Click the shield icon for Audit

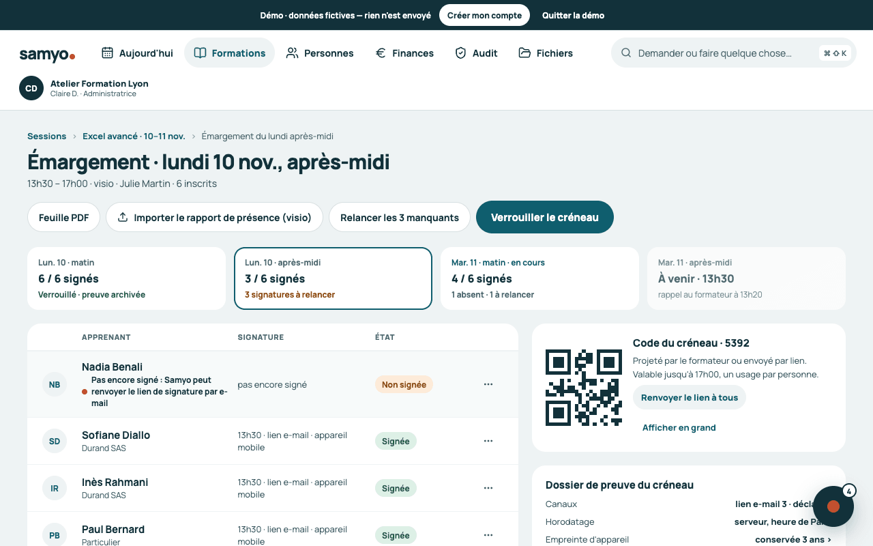[460, 53]
